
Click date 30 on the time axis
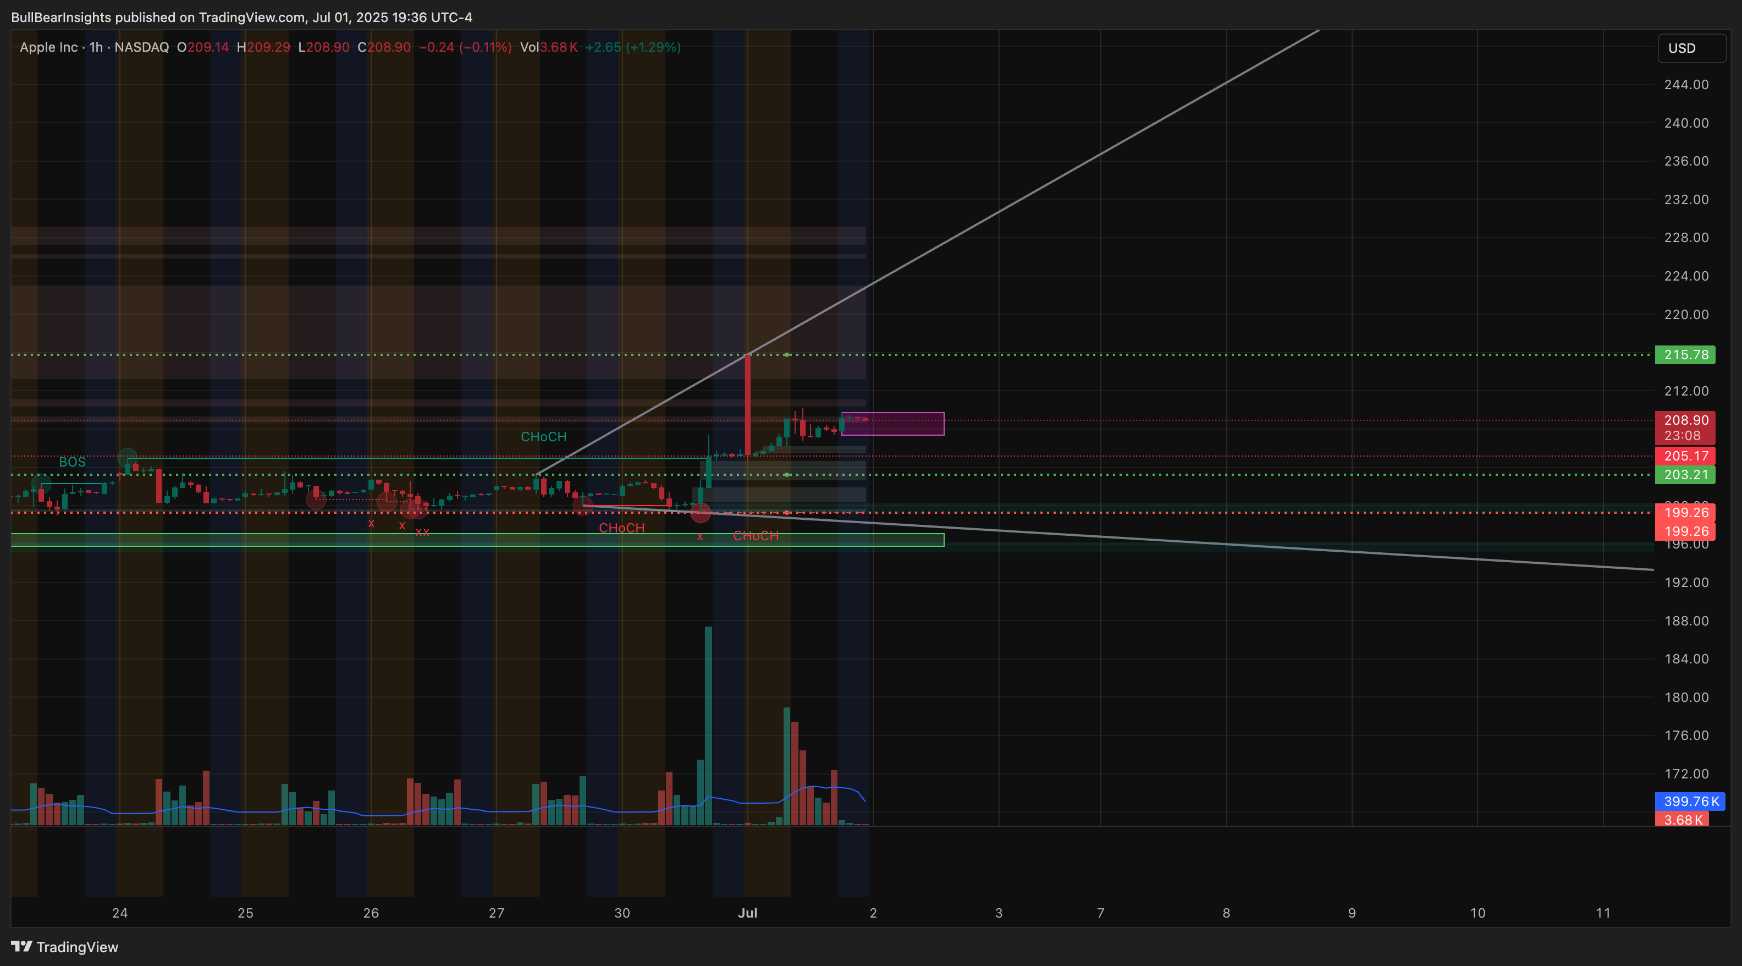click(622, 913)
